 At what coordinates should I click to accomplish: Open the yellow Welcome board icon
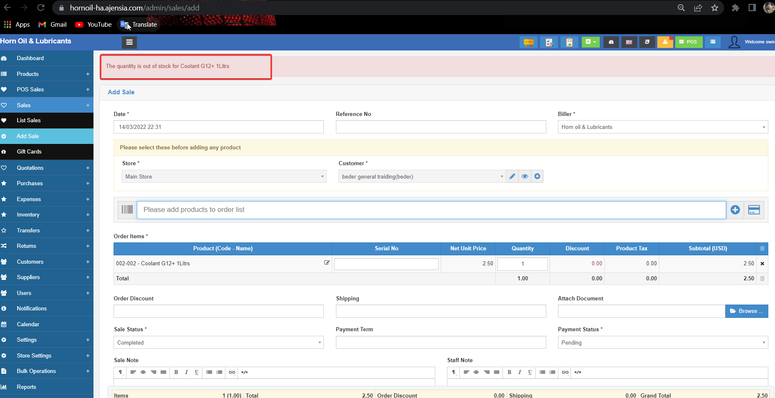[x=528, y=42]
